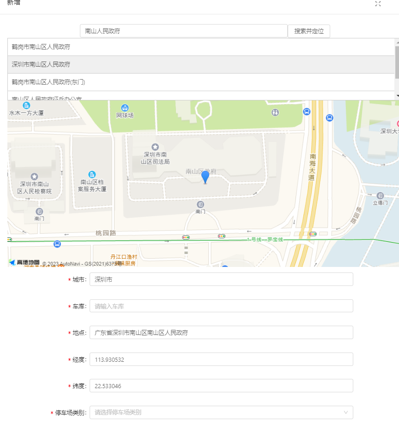Click the 搜索并定位 button
The height and width of the screenshot is (421, 399).
coord(309,31)
